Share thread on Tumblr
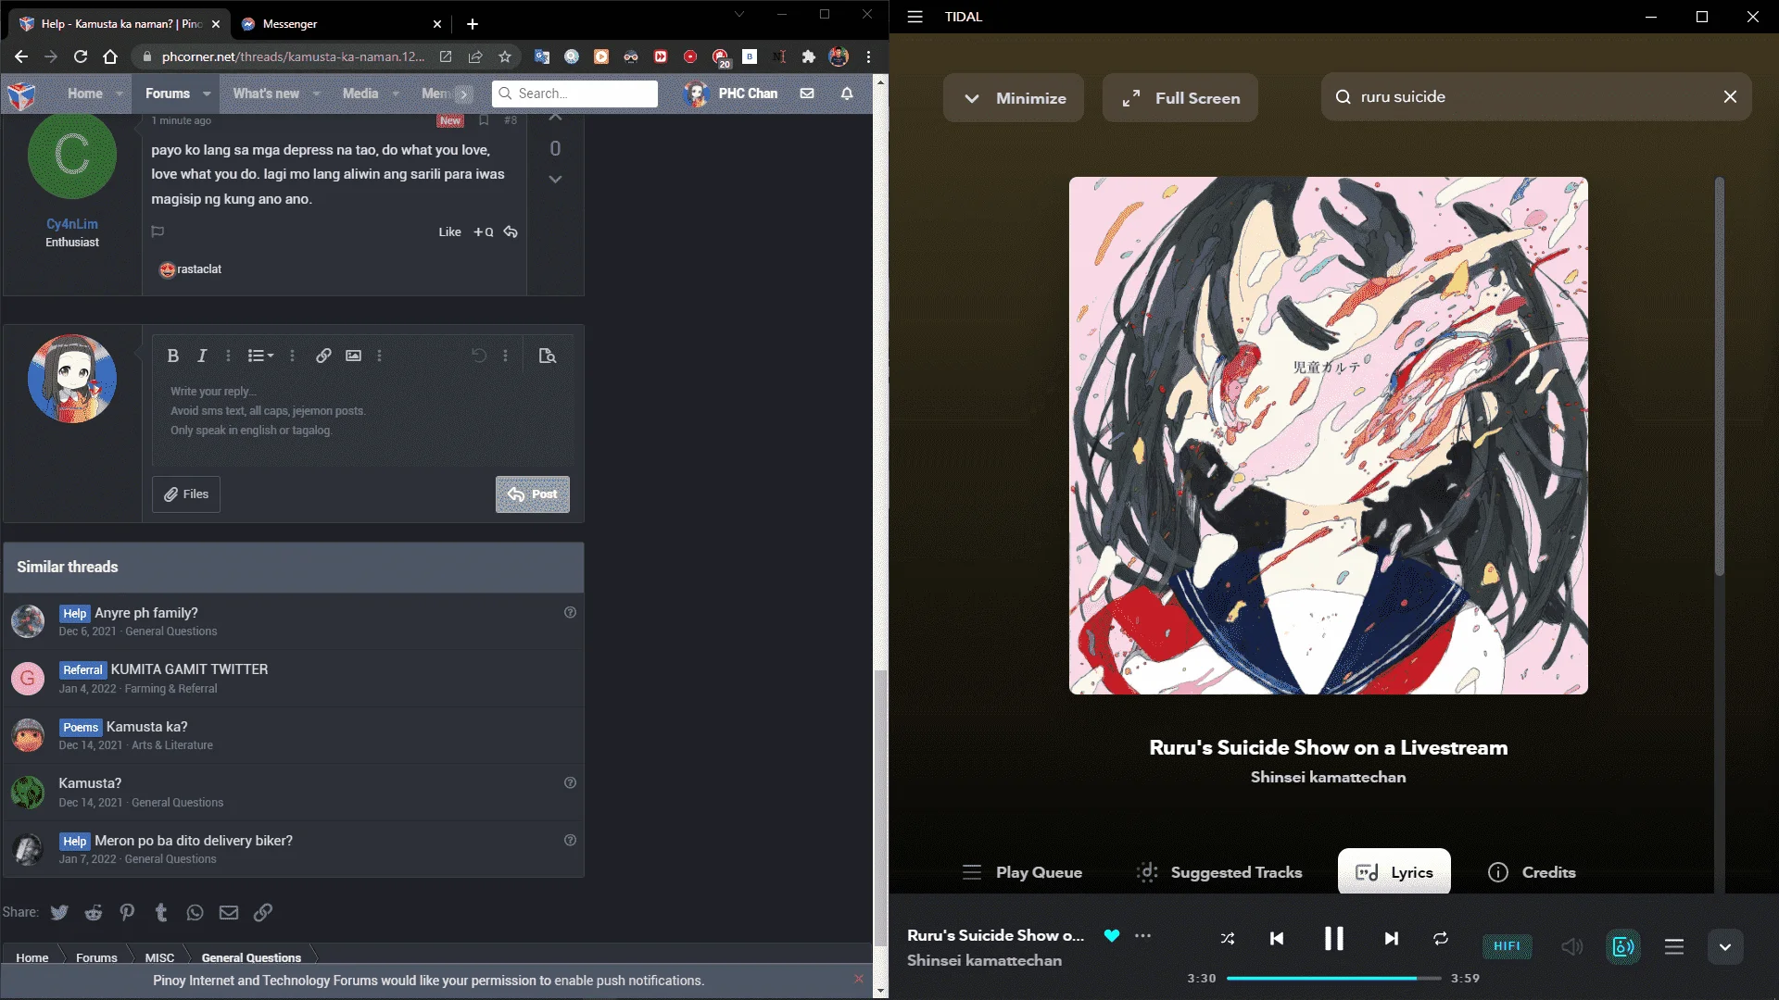The image size is (1779, 1000). [x=161, y=913]
